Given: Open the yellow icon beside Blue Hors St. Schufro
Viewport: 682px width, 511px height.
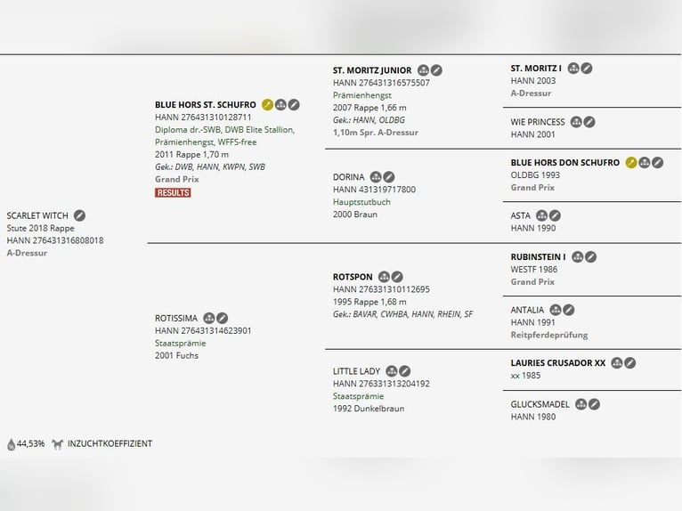Looking at the screenshot, I should pyautogui.click(x=267, y=105).
